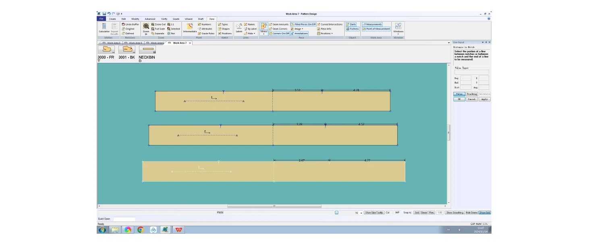This screenshot has width=589, height=245.
Task: Expand the Hide lines dropdown
Action: pos(250,33)
